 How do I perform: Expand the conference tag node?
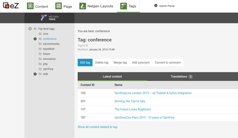35,39
